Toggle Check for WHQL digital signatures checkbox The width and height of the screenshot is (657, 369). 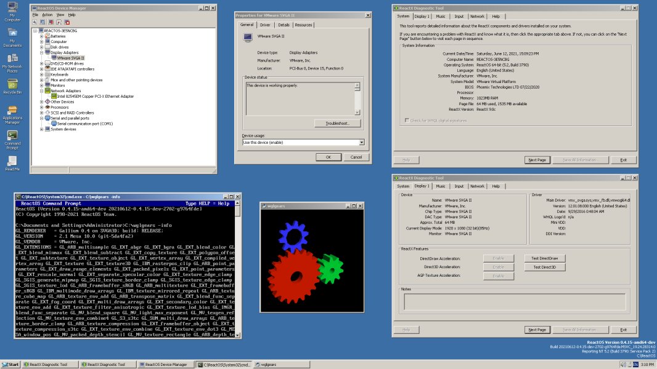406,121
